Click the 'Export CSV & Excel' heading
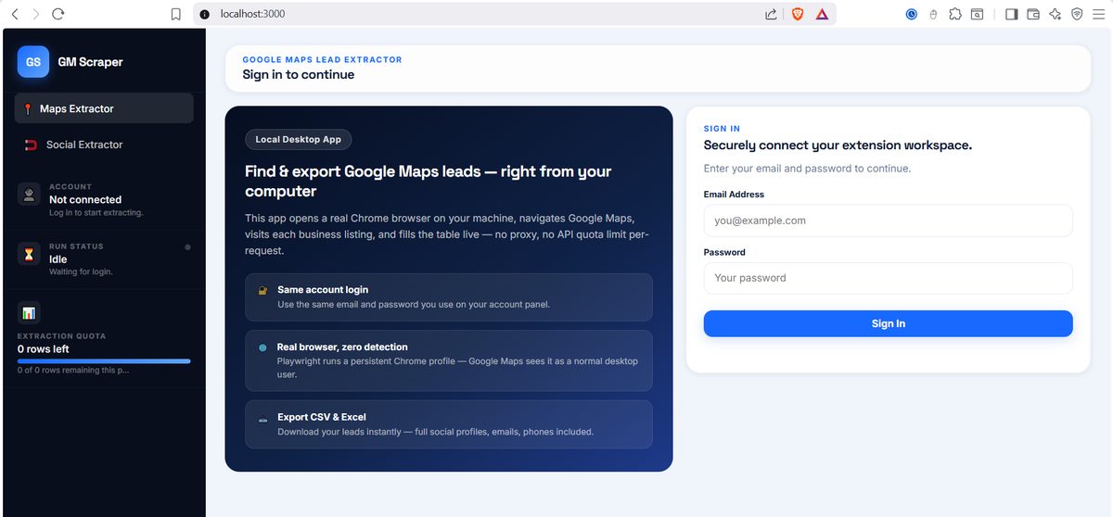Image resolution: width=1113 pixels, height=517 pixels. [x=322, y=417]
